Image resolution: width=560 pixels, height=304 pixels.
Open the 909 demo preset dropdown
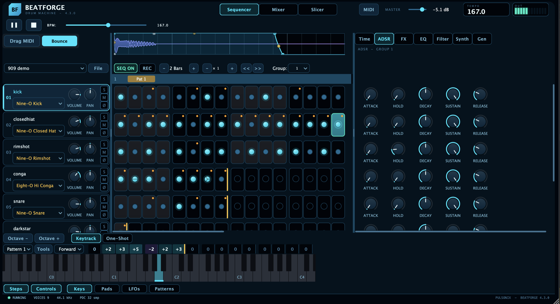(45, 68)
